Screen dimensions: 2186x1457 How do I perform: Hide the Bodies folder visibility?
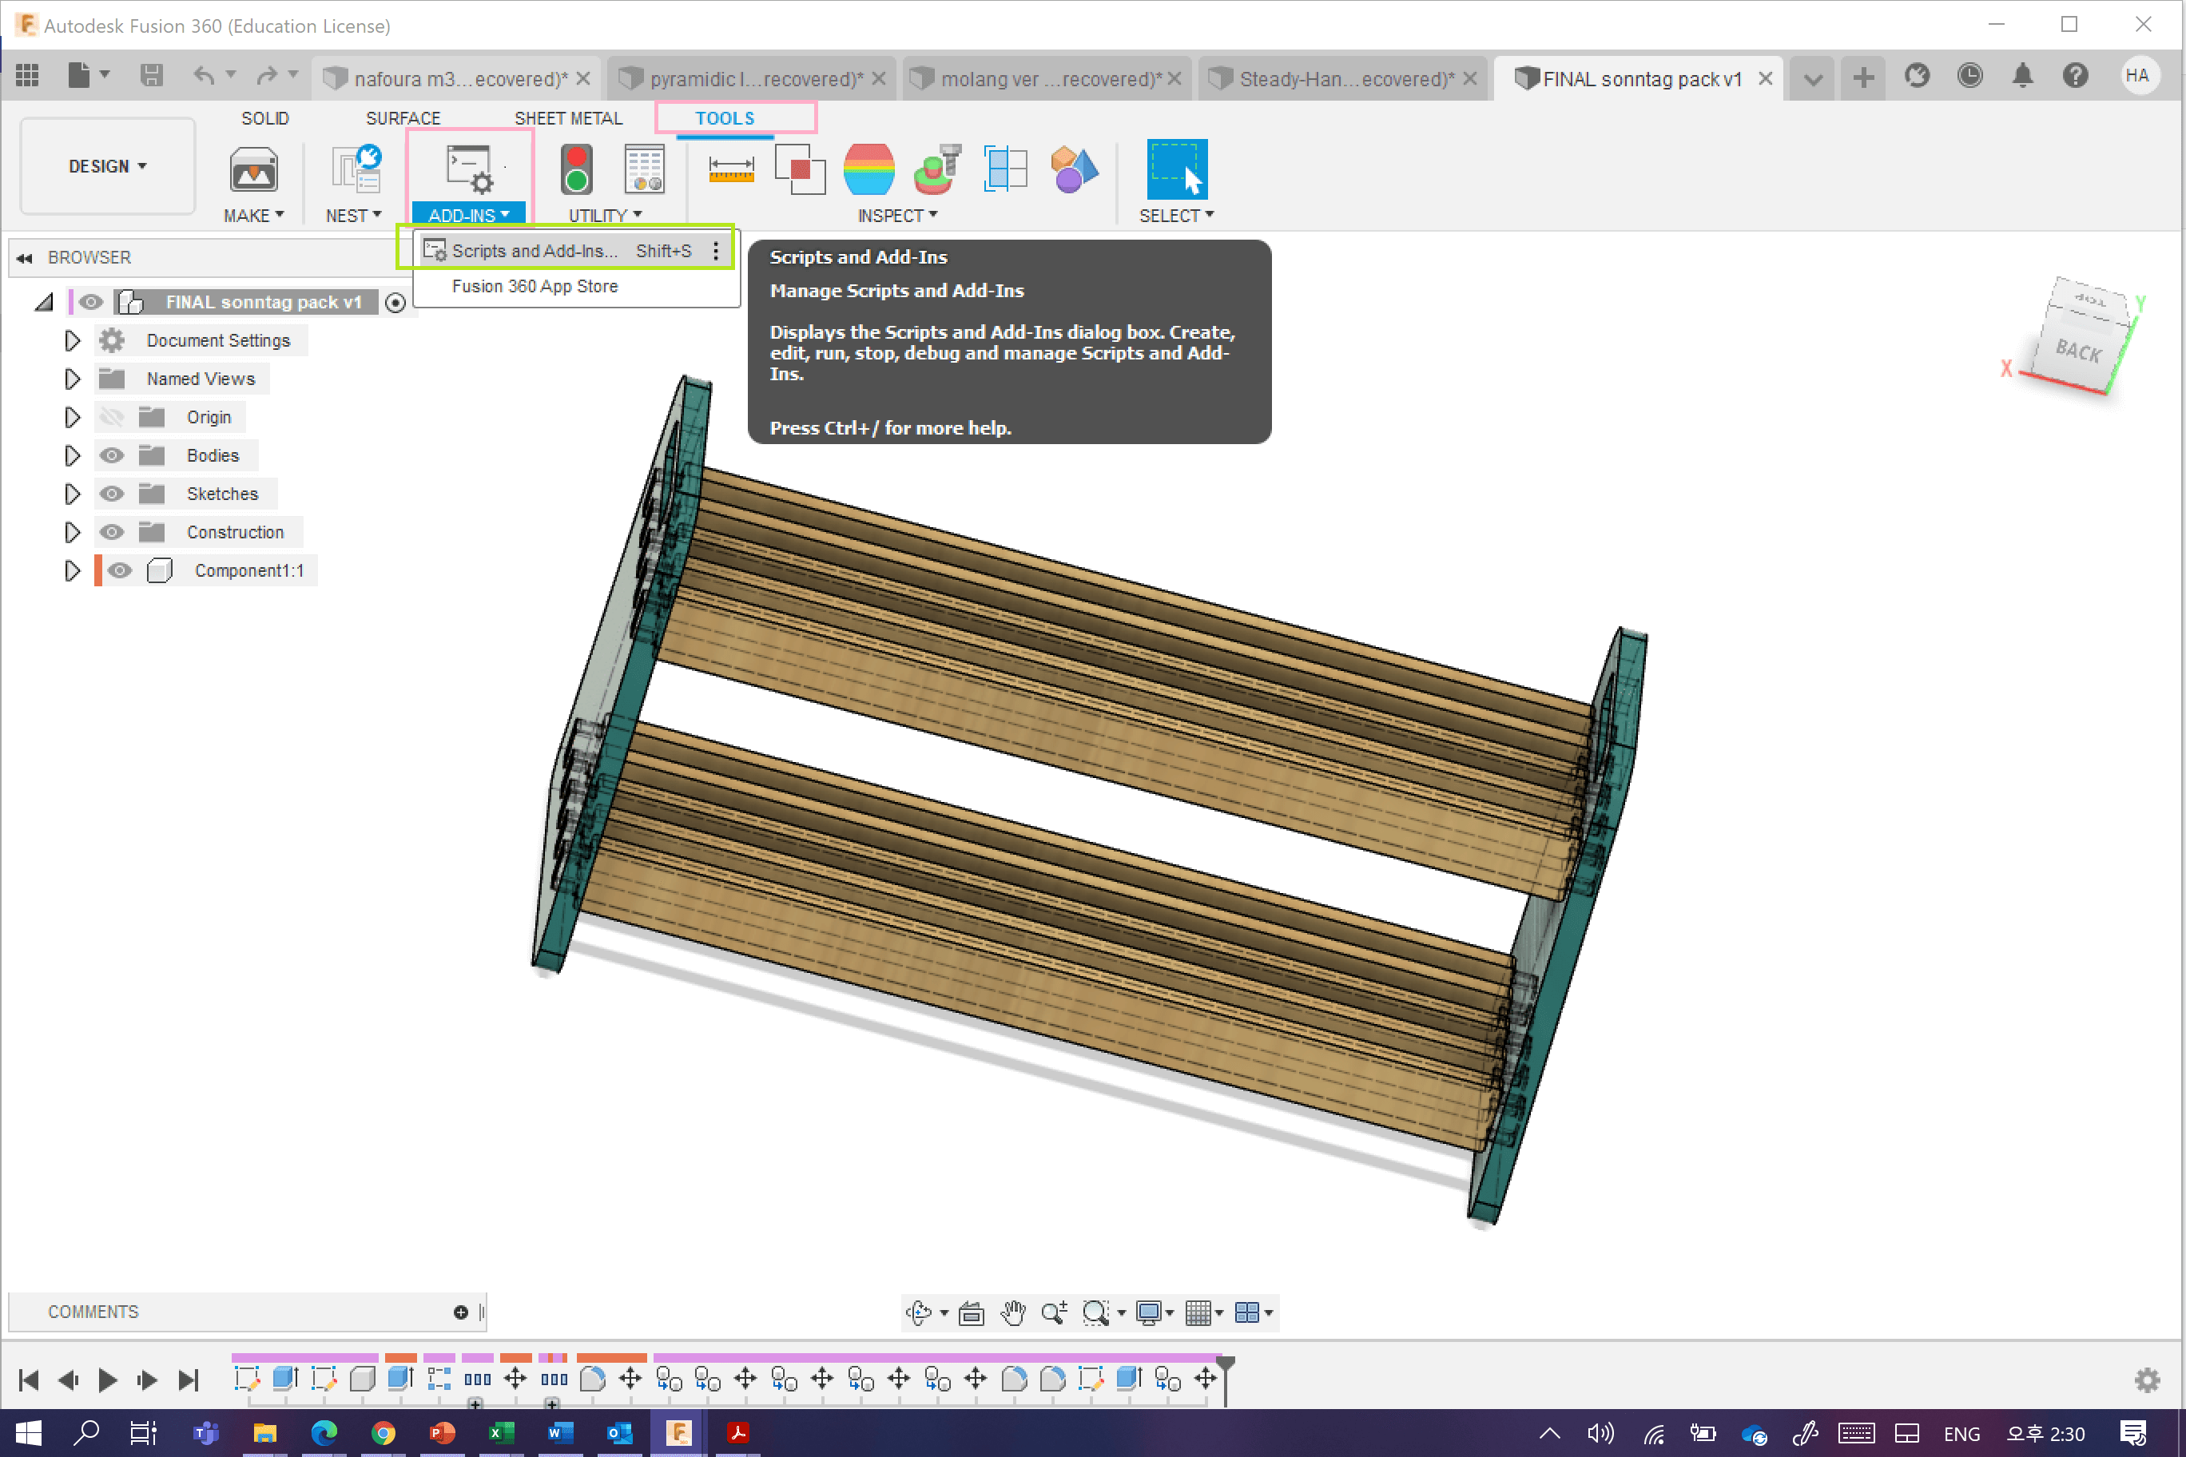point(113,455)
